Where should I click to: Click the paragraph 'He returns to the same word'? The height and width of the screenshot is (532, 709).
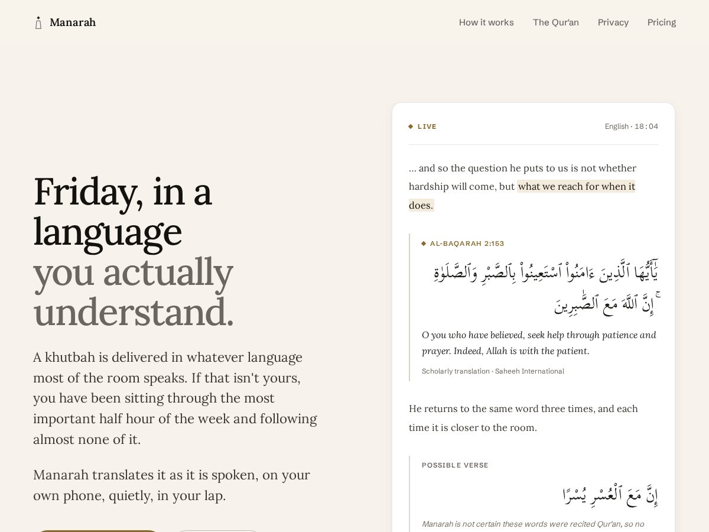pos(523,418)
